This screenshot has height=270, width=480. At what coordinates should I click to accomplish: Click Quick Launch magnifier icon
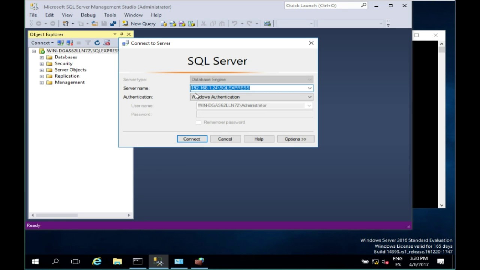coord(364,6)
